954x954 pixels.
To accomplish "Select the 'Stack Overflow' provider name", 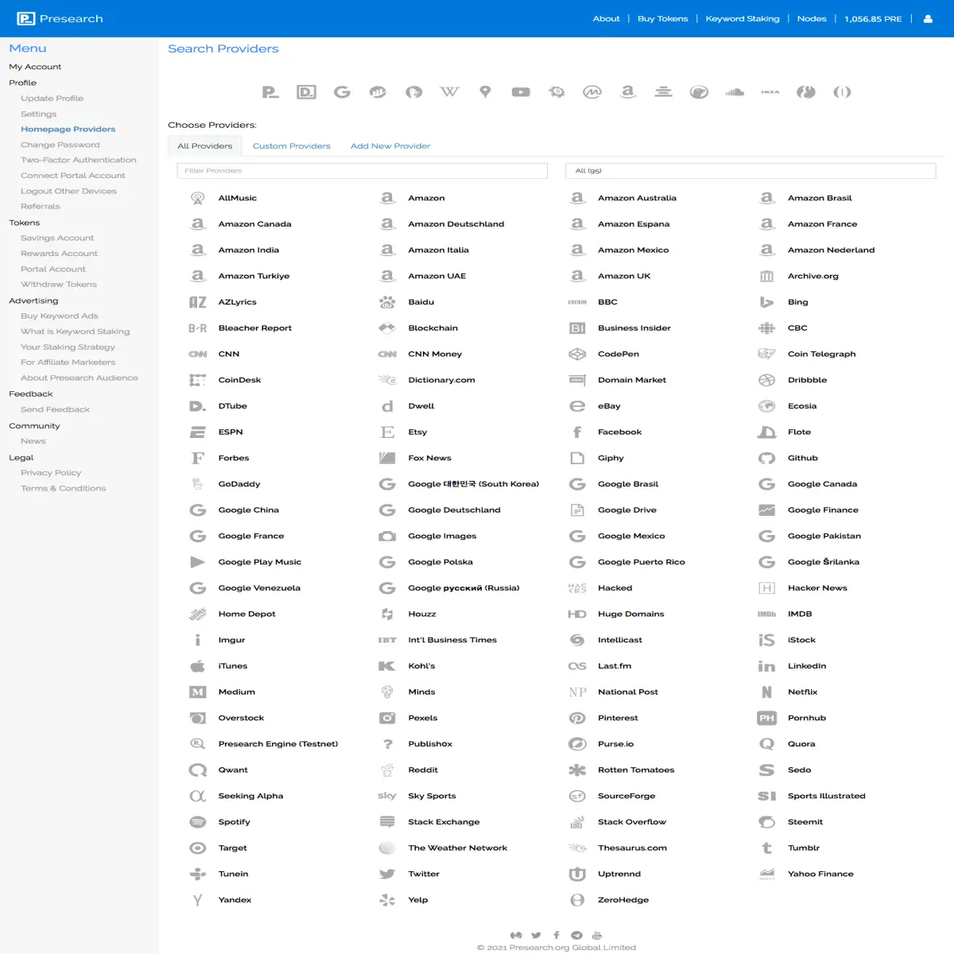I will [x=632, y=822].
